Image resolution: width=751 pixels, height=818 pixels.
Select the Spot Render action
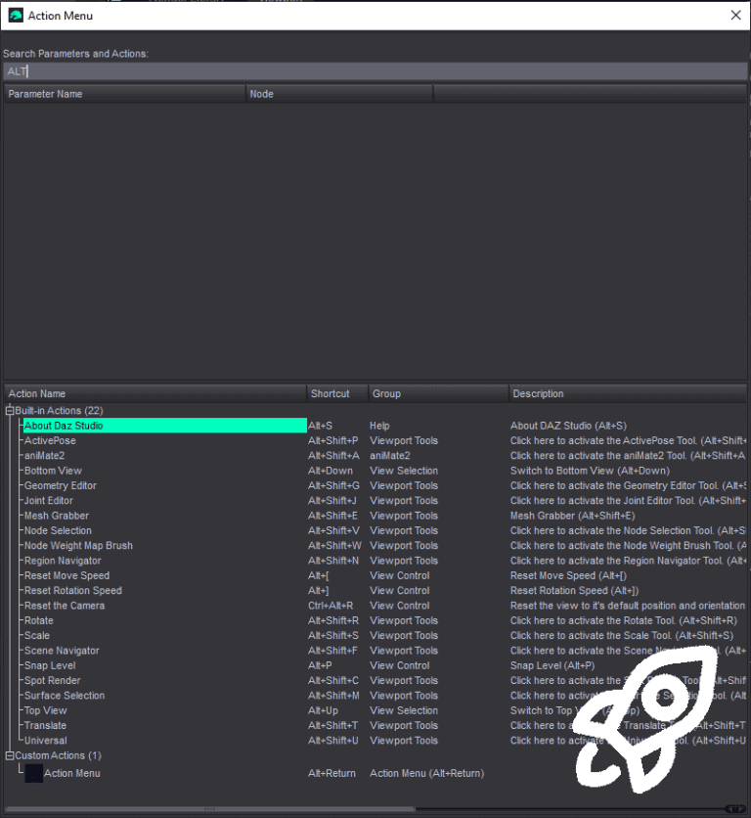pos(53,681)
